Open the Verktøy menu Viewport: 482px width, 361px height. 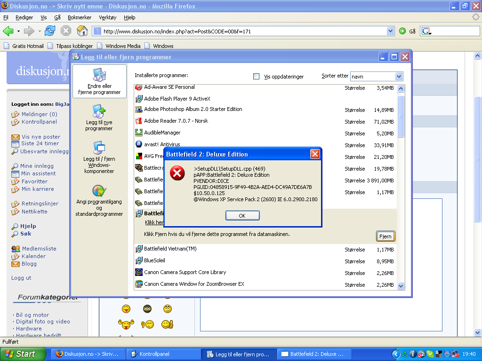tap(108, 17)
